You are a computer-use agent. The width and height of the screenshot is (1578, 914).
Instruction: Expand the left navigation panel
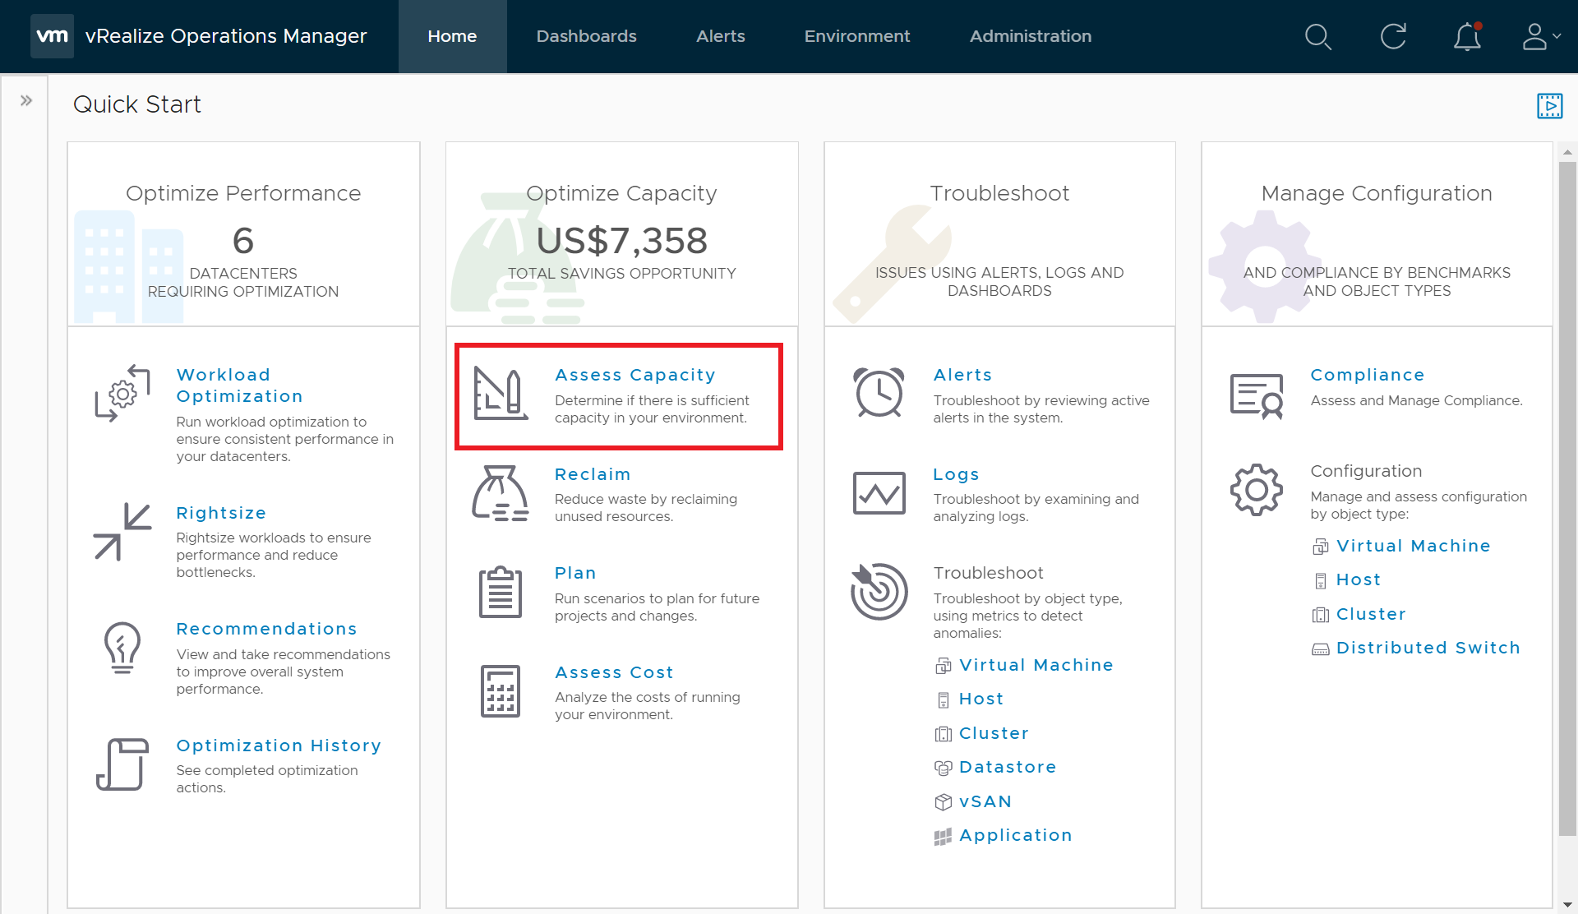tap(26, 101)
